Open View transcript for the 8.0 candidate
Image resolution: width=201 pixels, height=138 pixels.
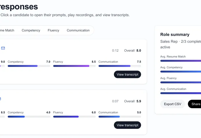pos(127,74)
